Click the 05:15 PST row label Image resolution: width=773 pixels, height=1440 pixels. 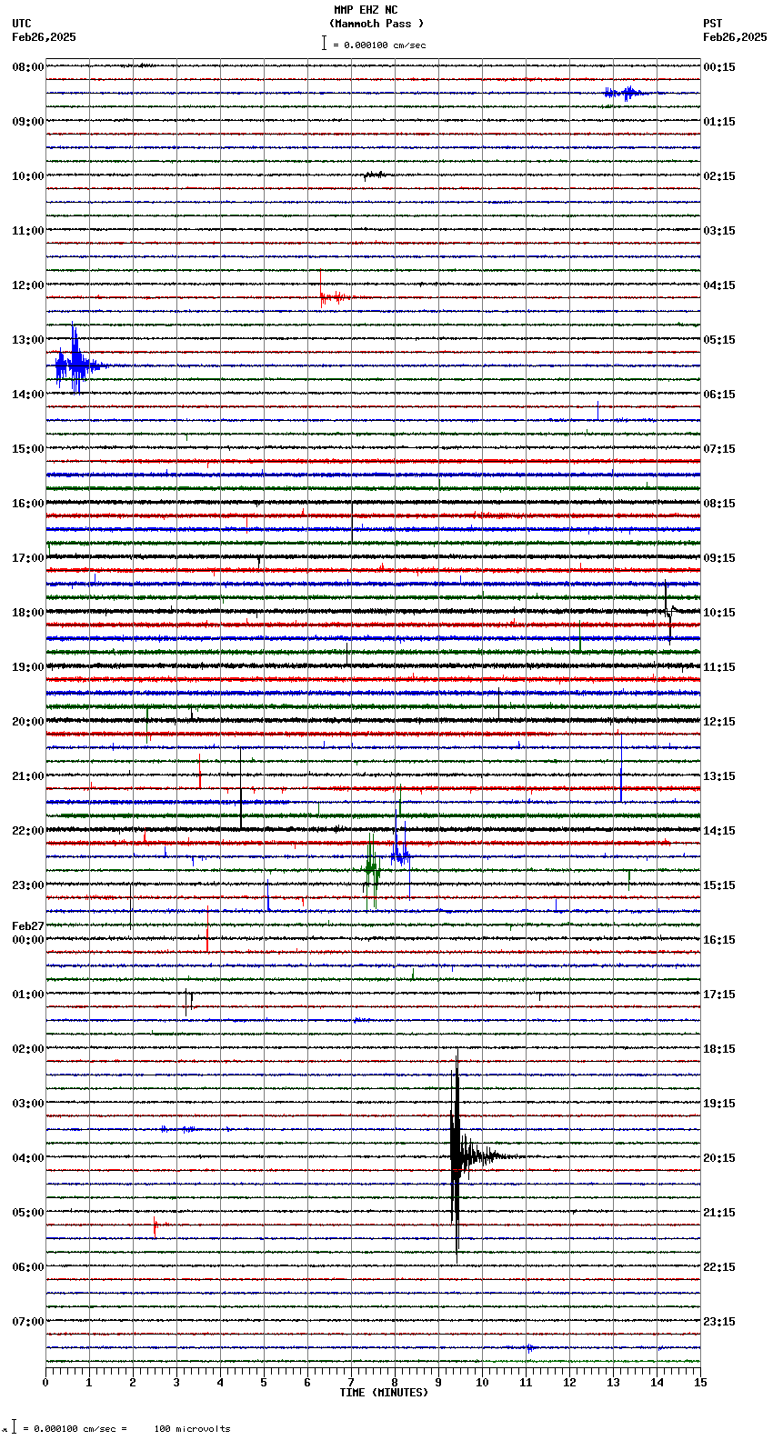(x=719, y=340)
